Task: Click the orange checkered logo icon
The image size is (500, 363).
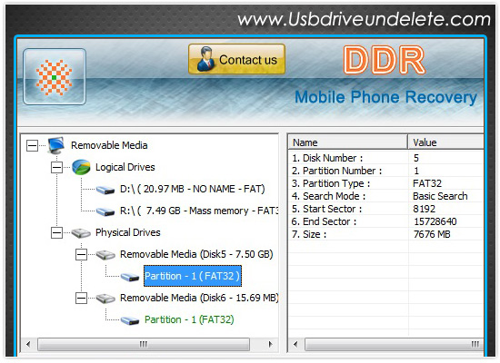Action: pos(55,77)
